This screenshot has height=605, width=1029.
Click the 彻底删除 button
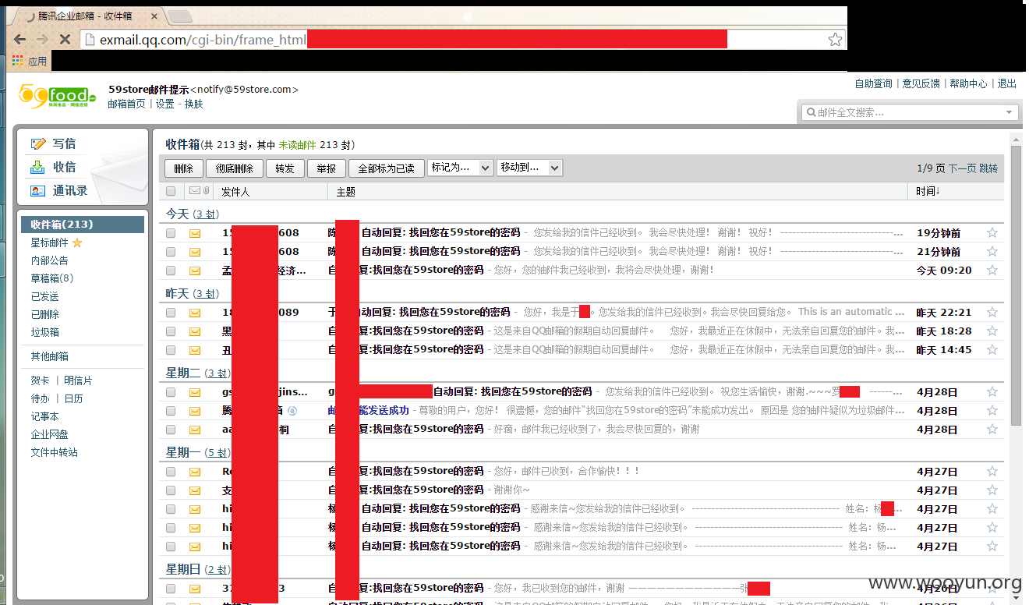pyautogui.click(x=235, y=168)
